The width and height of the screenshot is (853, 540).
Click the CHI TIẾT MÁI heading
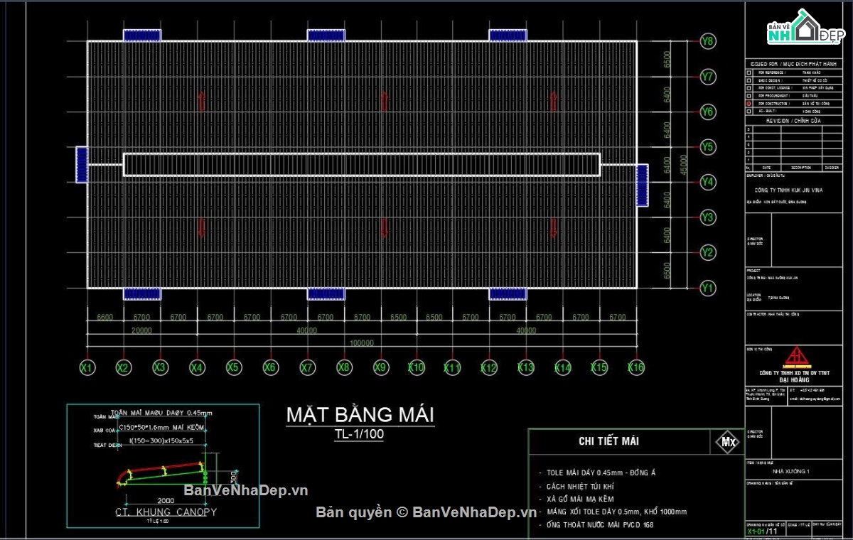(x=608, y=441)
